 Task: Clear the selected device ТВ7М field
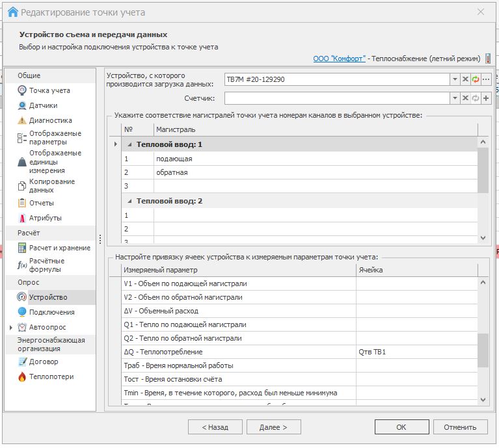tap(465, 79)
